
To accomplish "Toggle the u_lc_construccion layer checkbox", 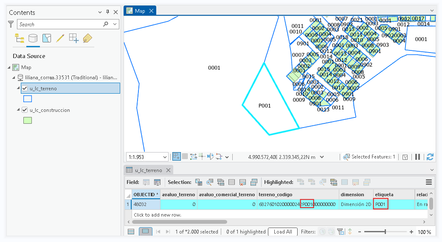I will (x=25, y=110).
